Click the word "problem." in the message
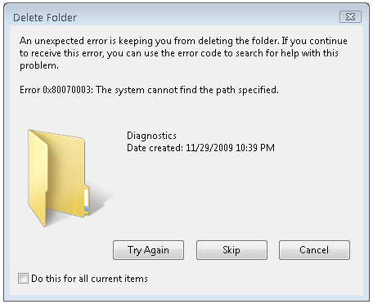The height and width of the screenshot is (304, 373). coord(39,65)
